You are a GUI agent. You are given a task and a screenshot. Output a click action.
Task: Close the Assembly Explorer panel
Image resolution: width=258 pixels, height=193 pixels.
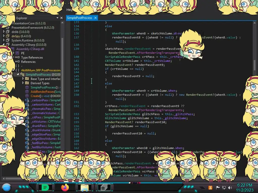(61, 18)
